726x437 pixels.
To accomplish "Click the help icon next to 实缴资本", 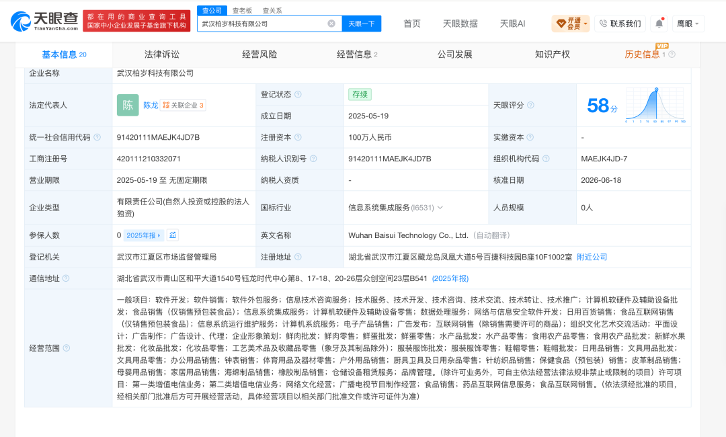I will [530, 137].
